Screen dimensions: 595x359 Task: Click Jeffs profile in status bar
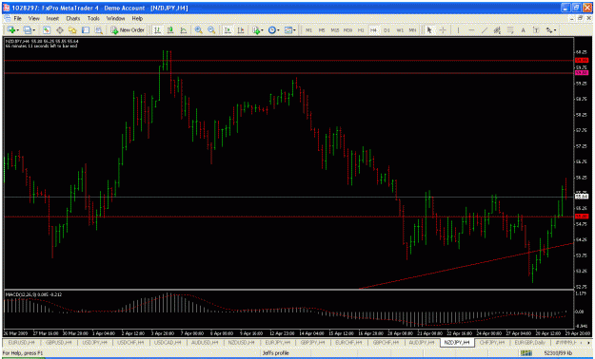click(276, 353)
